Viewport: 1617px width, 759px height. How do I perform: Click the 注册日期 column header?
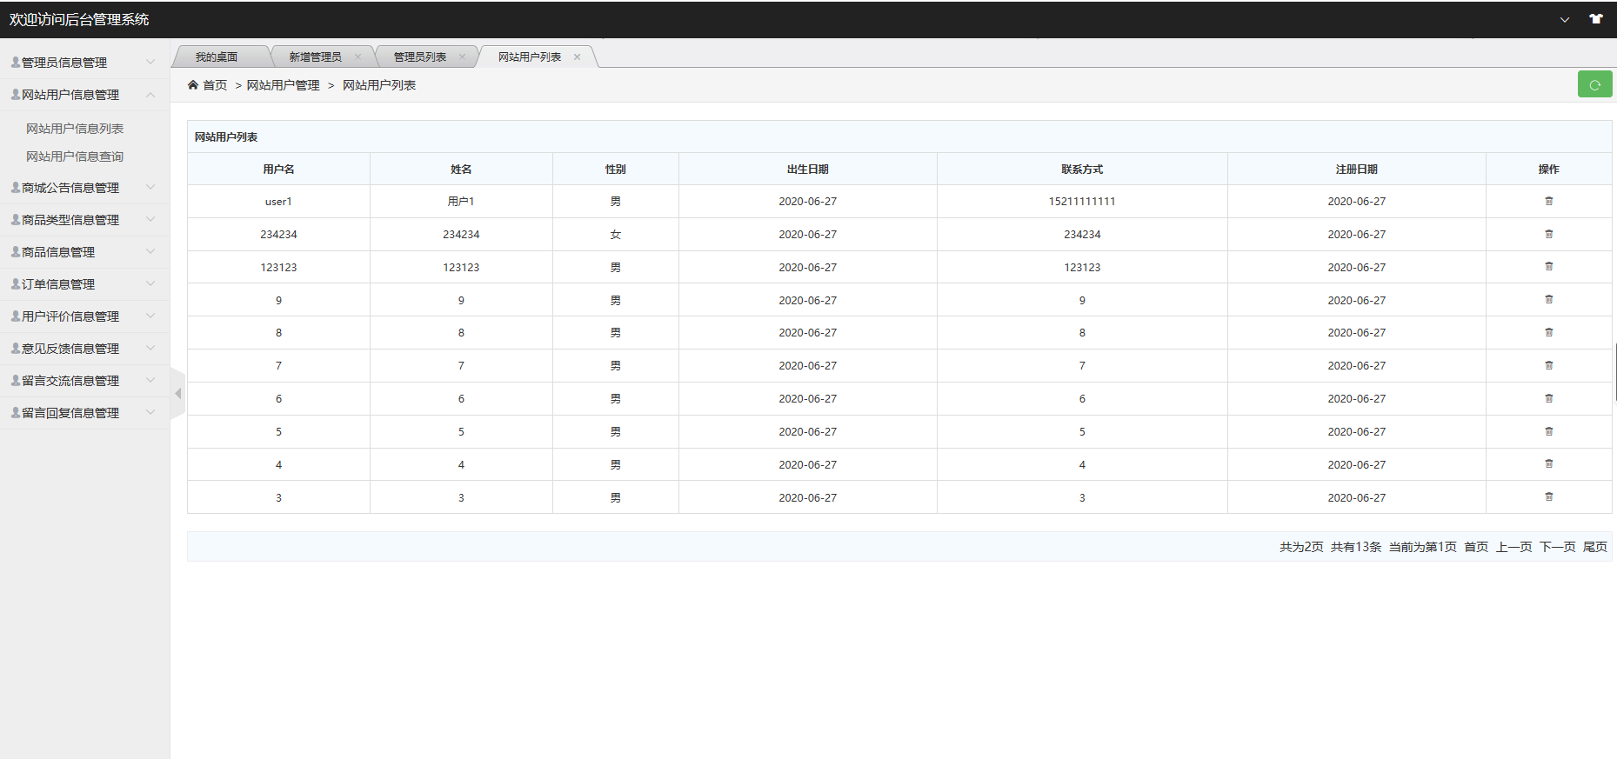click(1357, 170)
